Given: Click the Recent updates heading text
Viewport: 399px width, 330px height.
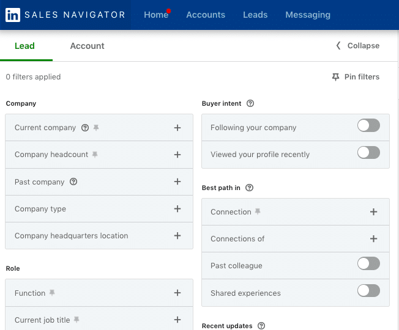Looking at the screenshot, I should [227, 326].
